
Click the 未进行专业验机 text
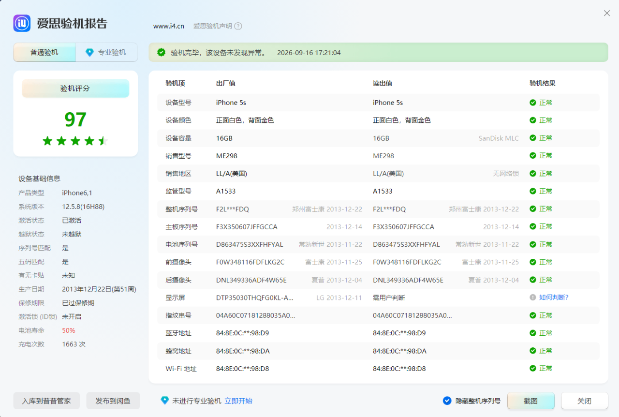tap(197, 401)
